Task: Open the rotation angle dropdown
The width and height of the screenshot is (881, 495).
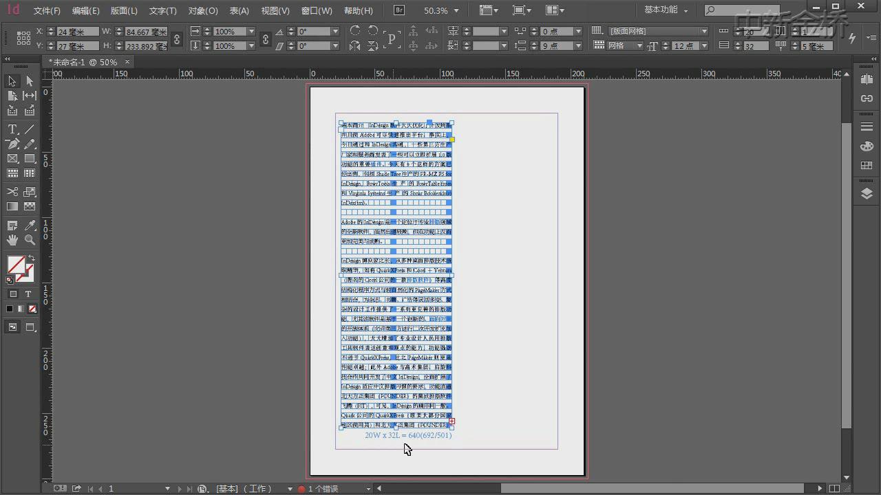Action: [335, 32]
